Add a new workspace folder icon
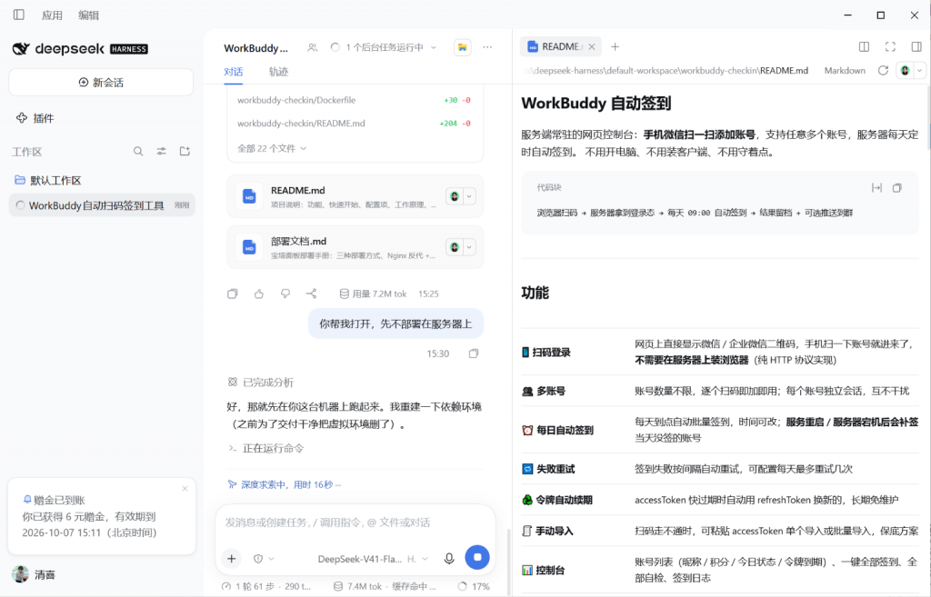Screen dimensions: 931x597 (185, 152)
